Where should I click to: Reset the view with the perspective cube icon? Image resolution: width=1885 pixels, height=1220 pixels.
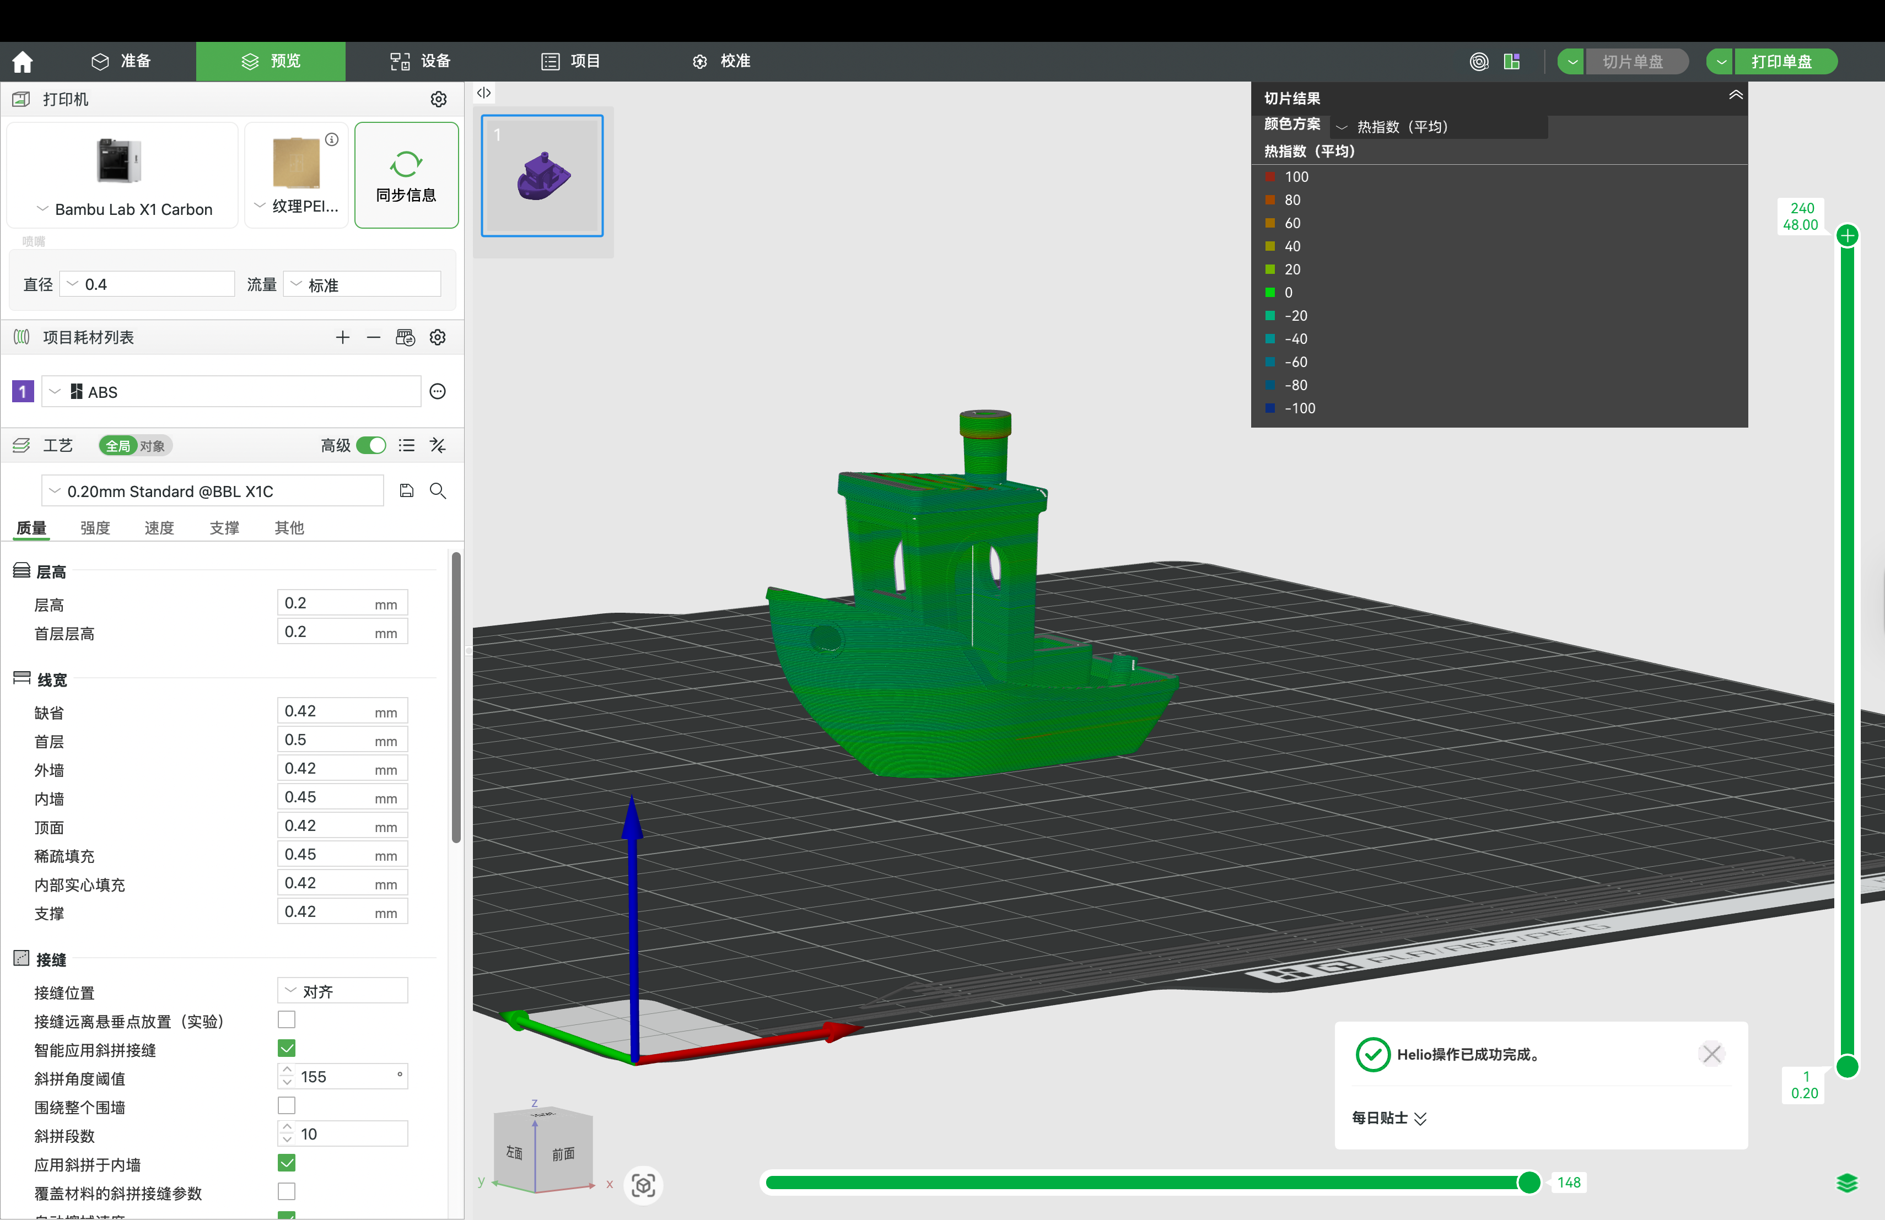coord(643,1185)
